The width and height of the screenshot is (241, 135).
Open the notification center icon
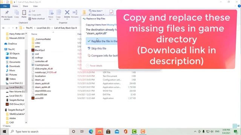[x=235, y=132]
